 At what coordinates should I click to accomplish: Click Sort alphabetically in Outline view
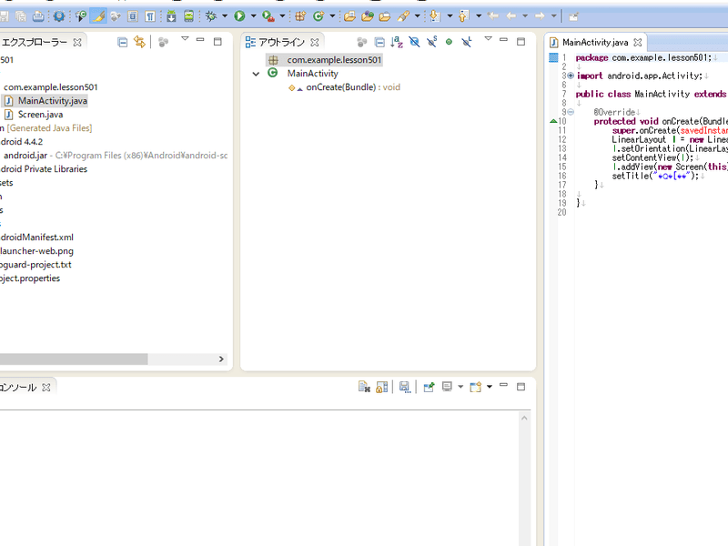pos(397,42)
